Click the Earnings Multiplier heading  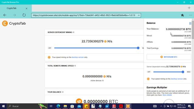[x=157, y=88]
